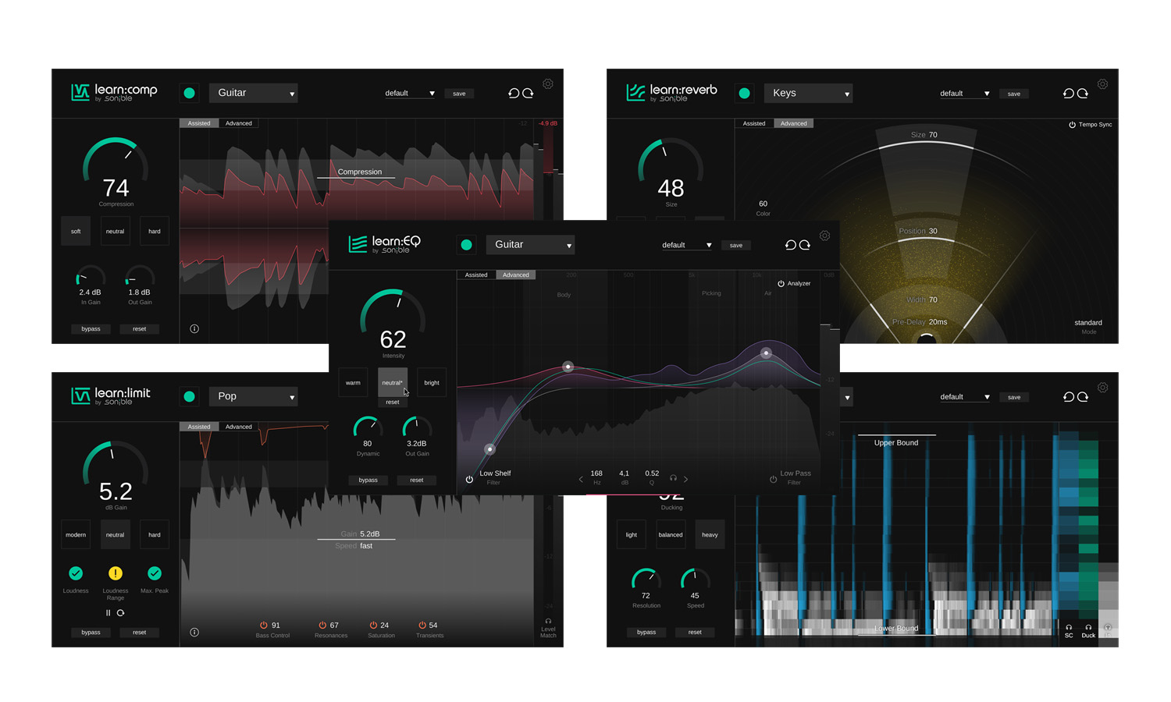The width and height of the screenshot is (1171, 702).
Task: Open Keys profile dropdown in learn:reverb
Action: point(809,93)
